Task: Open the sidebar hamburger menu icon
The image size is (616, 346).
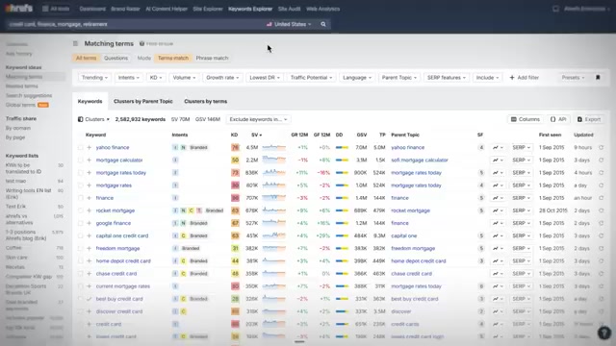Action: [x=75, y=43]
